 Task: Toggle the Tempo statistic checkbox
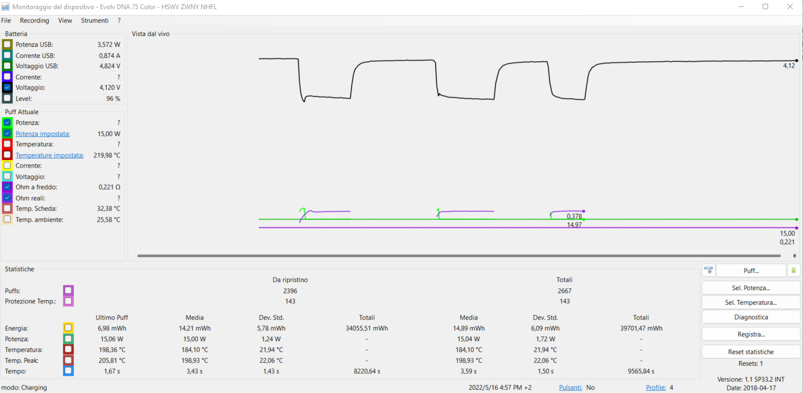(68, 371)
